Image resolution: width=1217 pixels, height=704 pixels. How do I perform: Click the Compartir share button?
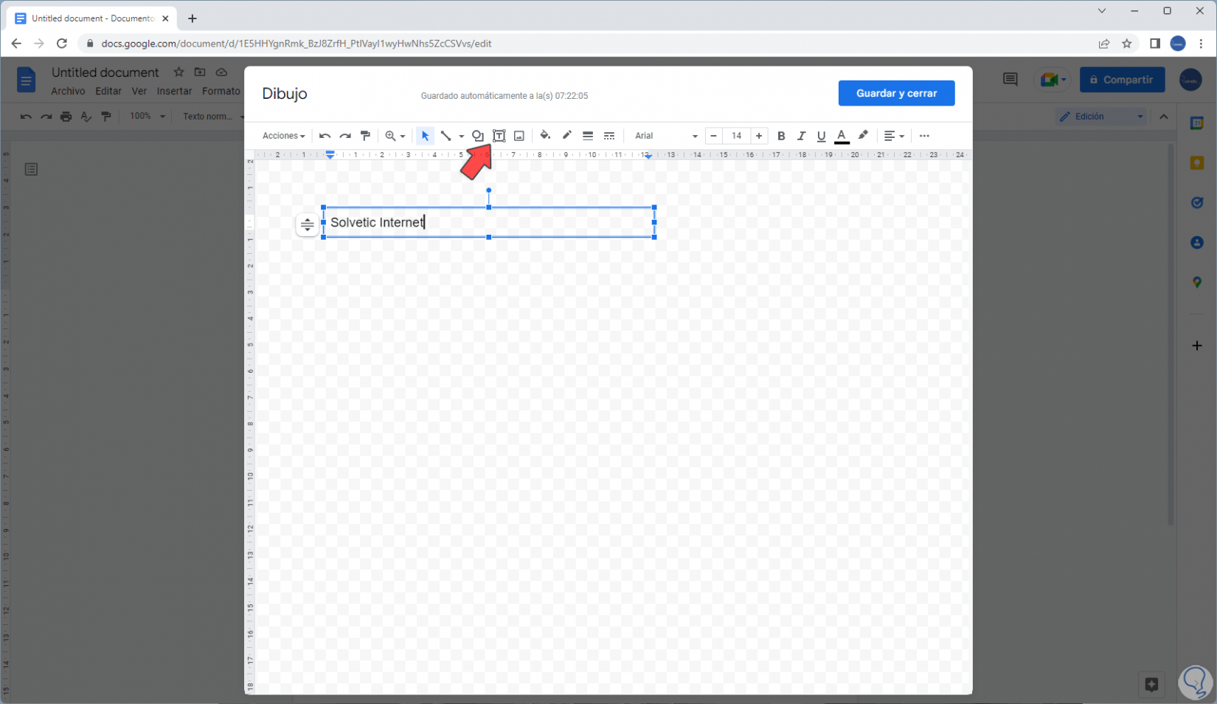pos(1122,80)
